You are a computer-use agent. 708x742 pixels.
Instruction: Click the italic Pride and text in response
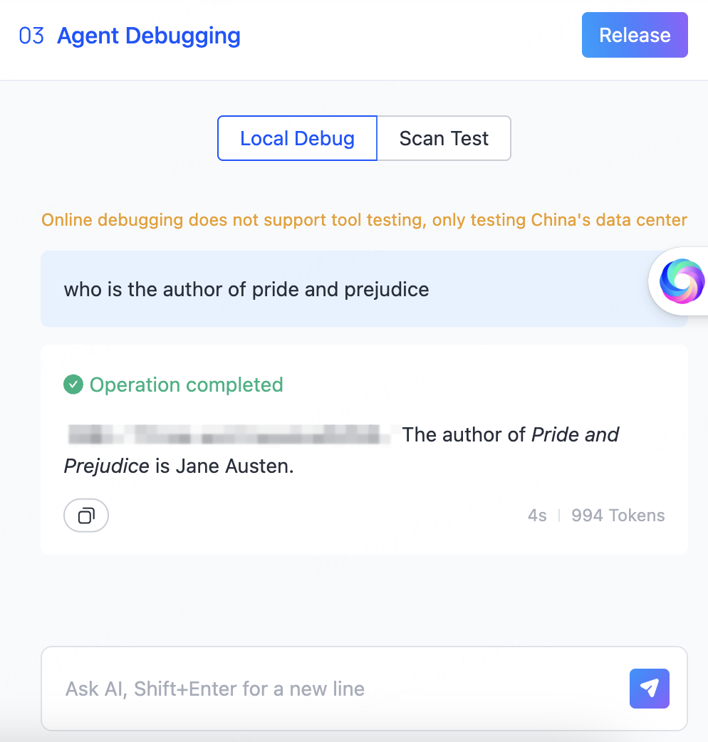click(576, 434)
